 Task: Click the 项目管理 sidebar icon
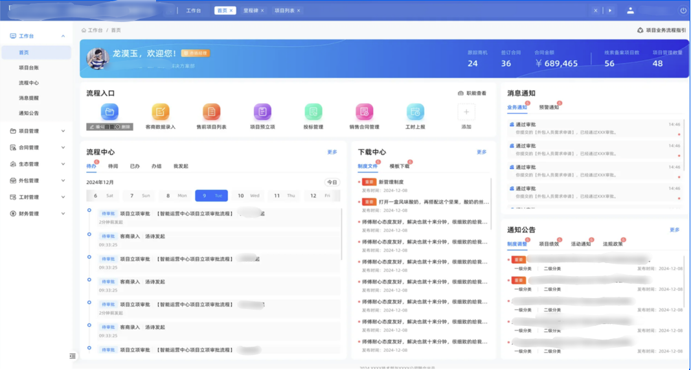point(13,131)
